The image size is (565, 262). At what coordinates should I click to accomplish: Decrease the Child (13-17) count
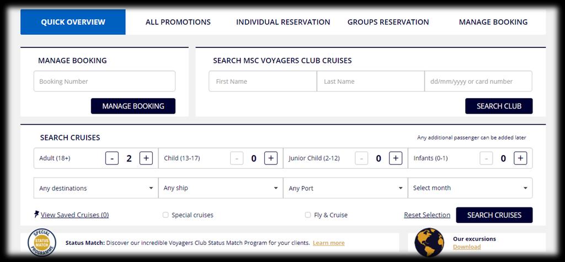[x=237, y=158]
